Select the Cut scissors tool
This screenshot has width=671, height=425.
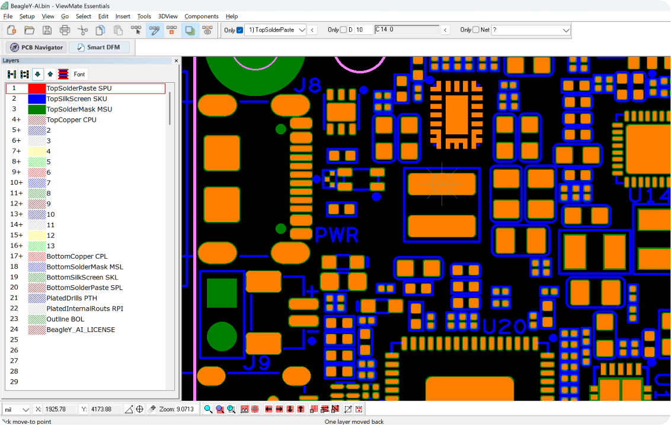tap(83, 30)
